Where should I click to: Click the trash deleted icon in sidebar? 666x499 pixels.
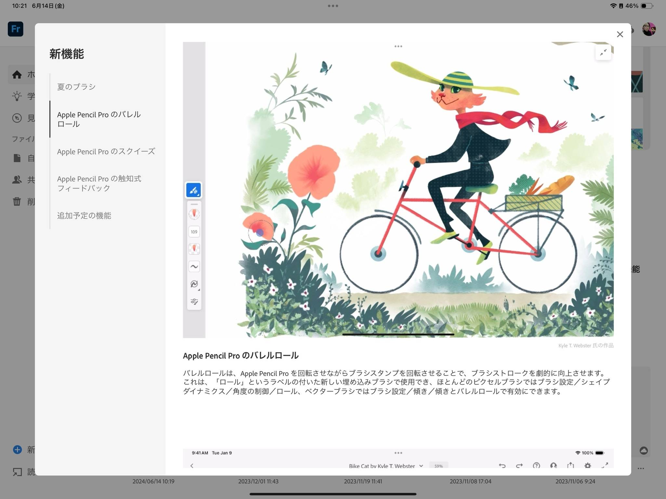click(17, 201)
